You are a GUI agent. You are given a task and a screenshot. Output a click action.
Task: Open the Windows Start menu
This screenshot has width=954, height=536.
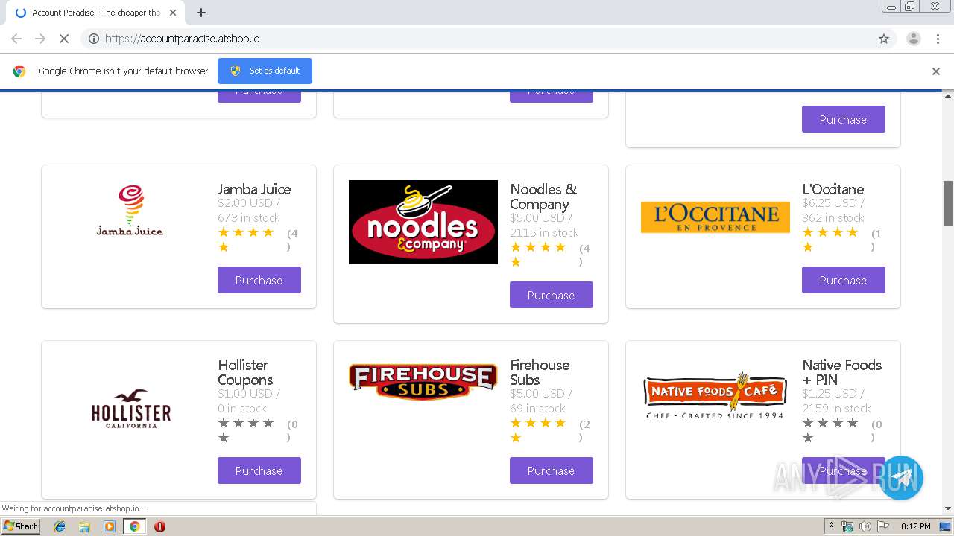[x=21, y=526]
